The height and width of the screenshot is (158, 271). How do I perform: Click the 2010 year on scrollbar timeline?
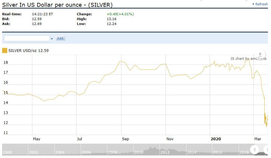[139, 152]
